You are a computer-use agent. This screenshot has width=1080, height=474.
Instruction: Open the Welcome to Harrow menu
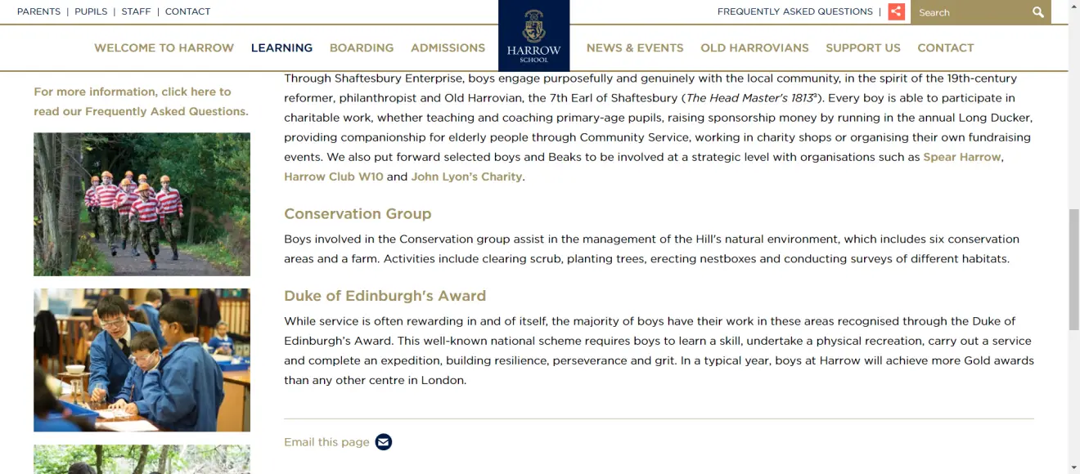(x=164, y=47)
